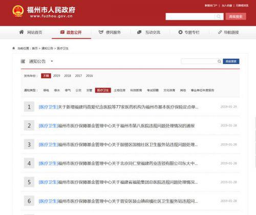Click www.fuzhou.gov.cn text under site title
Screen dimensions: 256x215
51,16
